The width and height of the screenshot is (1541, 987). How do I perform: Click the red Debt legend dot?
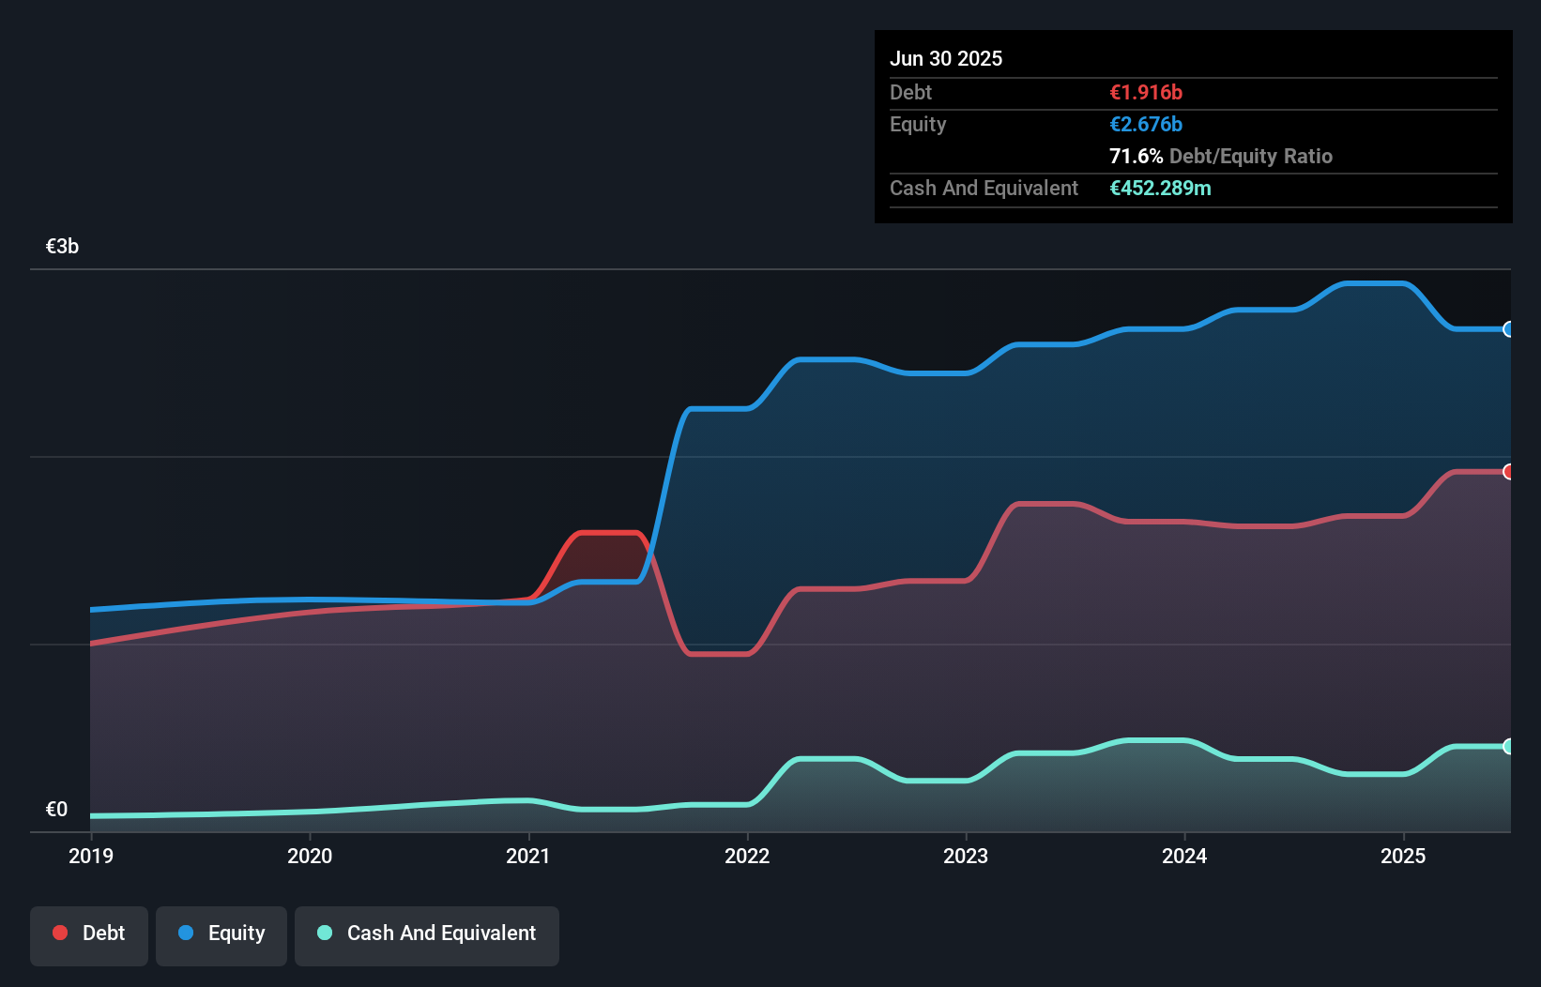coord(59,933)
